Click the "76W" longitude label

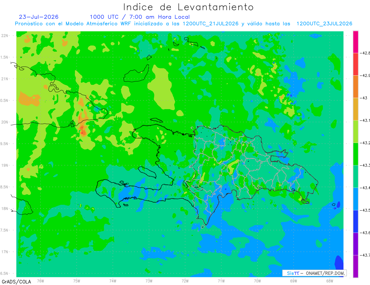coord(40,281)
